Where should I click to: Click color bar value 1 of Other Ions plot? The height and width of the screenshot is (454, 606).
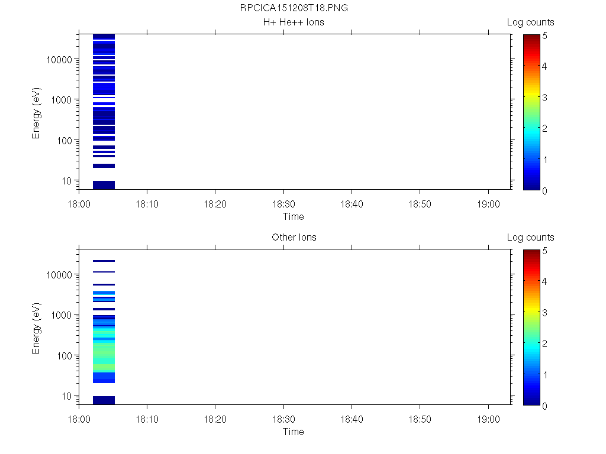545,375
